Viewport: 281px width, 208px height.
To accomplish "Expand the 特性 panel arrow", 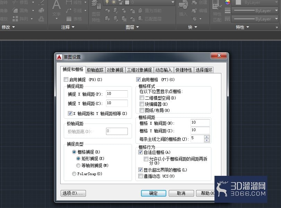I will click(248, 27).
